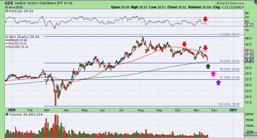This screenshot has height=139, width=257.
Task: Click the bar icon beside the Volume label
Action: point(7,114)
